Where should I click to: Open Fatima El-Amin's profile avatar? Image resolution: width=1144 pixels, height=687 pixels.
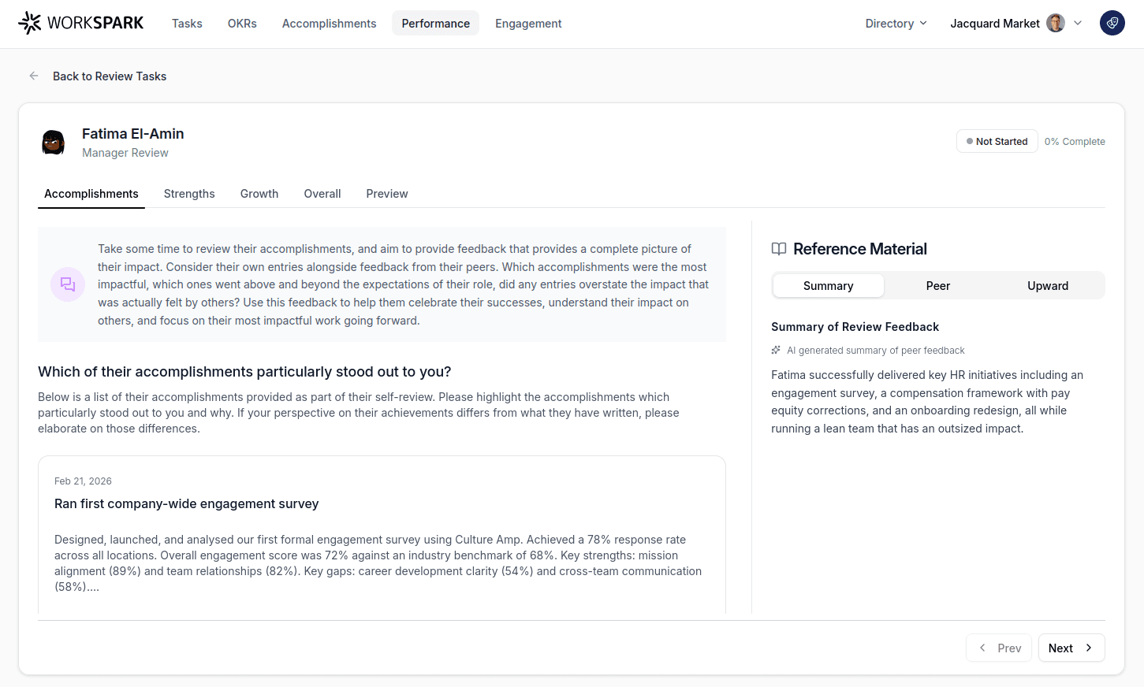[53, 142]
